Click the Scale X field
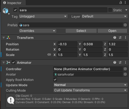Screen dimensions: 129x109 tap(67, 55)
